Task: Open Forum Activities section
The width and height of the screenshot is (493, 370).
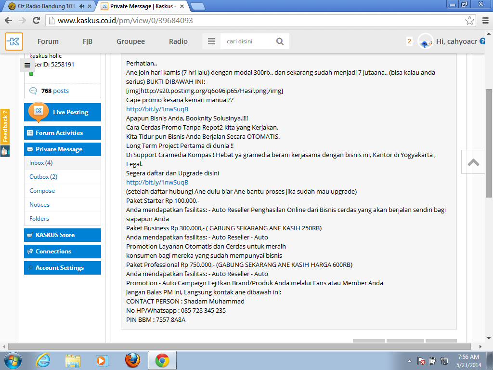Action: (63, 133)
